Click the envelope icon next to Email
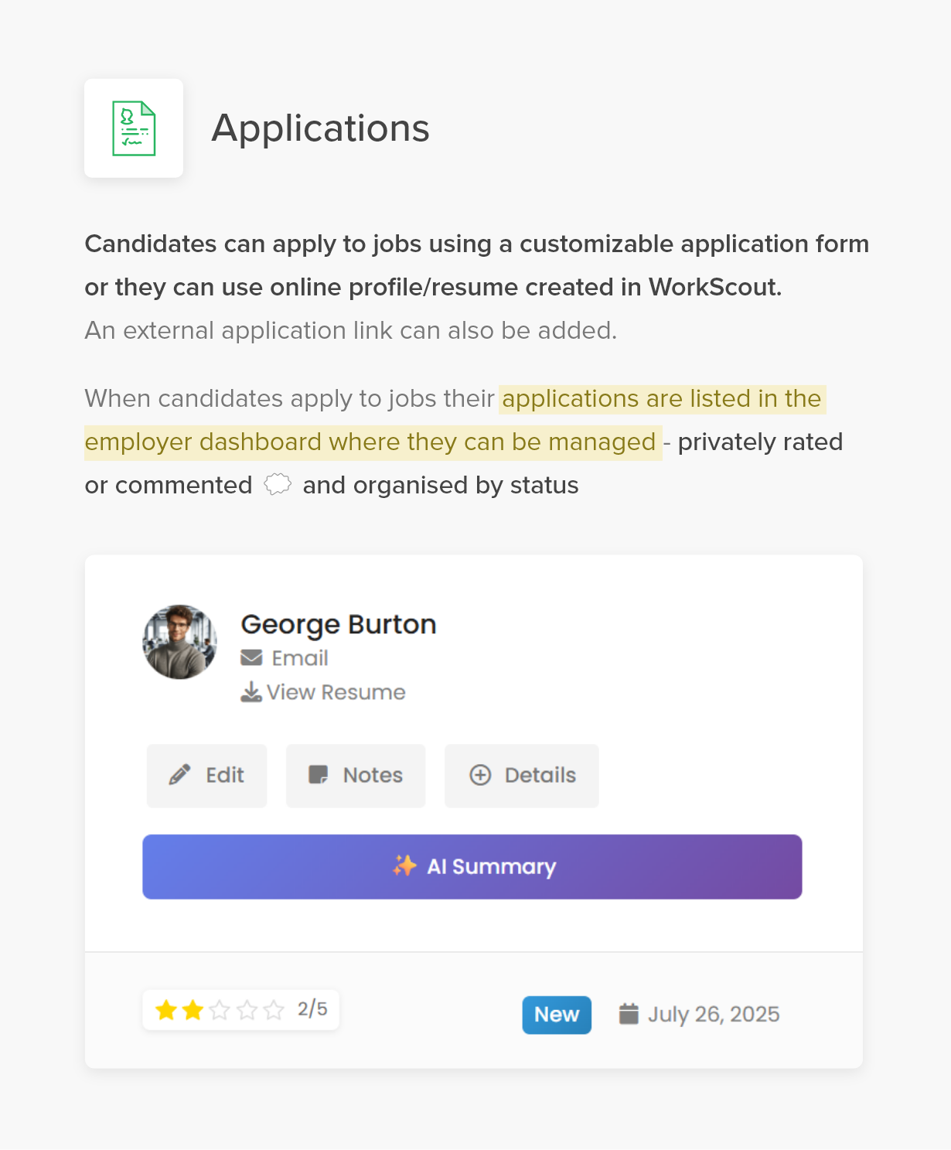 click(251, 658)
